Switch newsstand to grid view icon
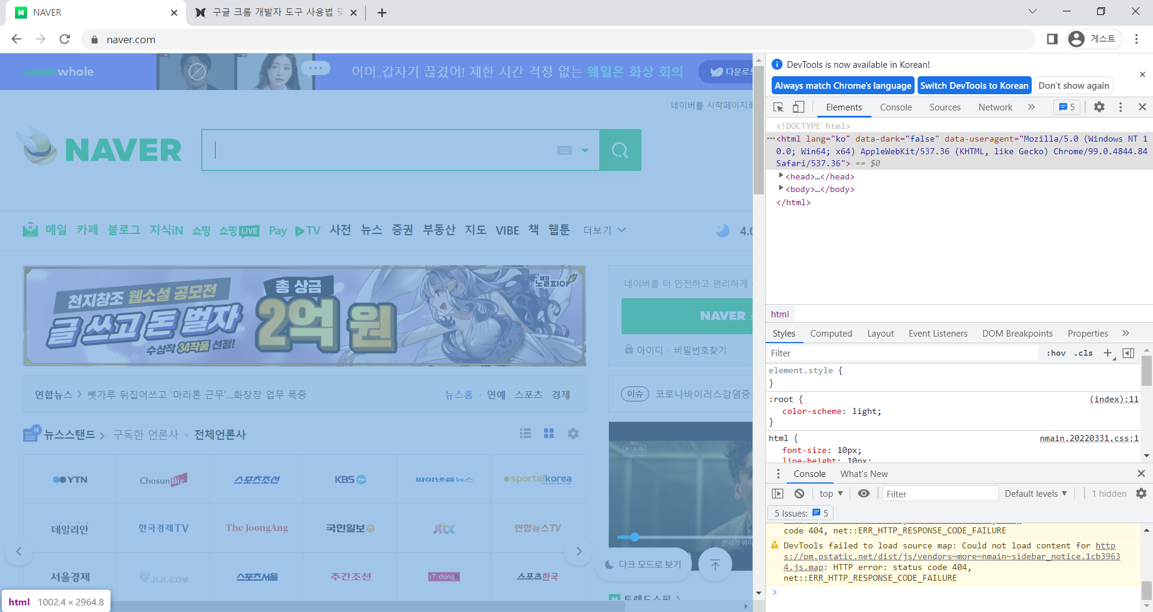This screenshot has width=1153, height=612. [x=549, y=433]
